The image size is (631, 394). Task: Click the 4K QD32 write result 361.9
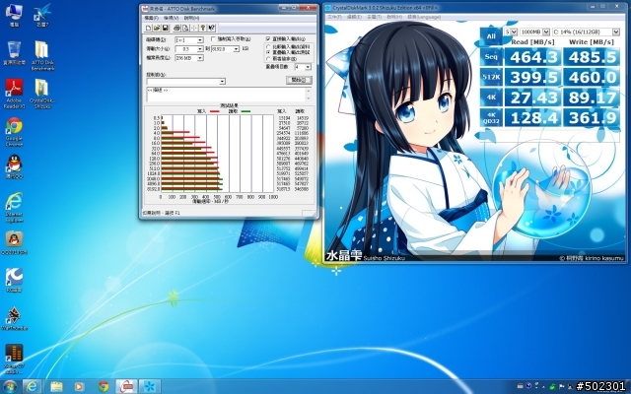(592, 118)
